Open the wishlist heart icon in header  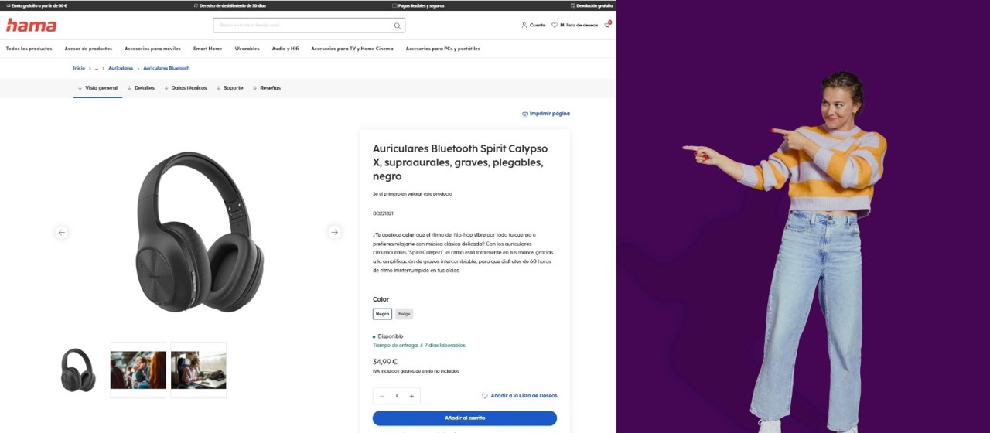tap(555, 26)
